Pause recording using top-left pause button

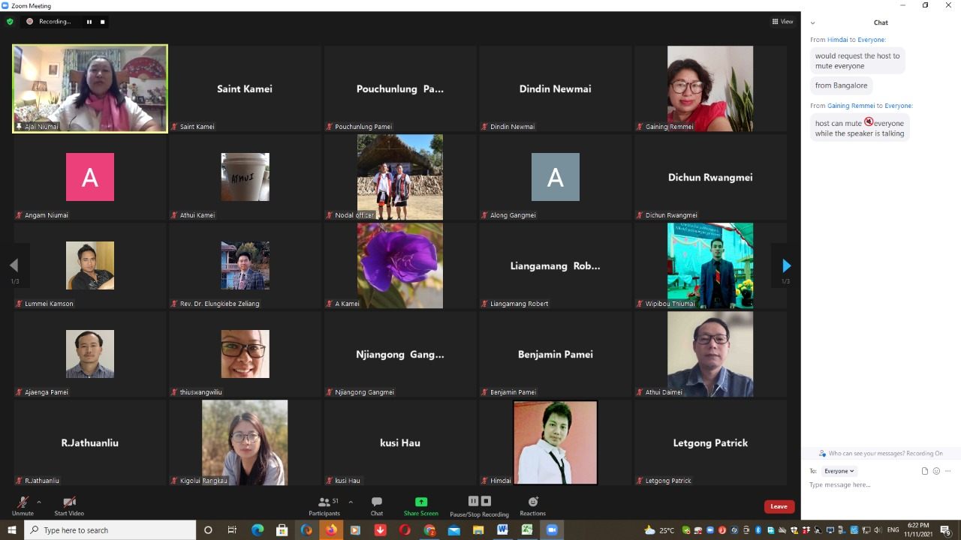(89, 22)
